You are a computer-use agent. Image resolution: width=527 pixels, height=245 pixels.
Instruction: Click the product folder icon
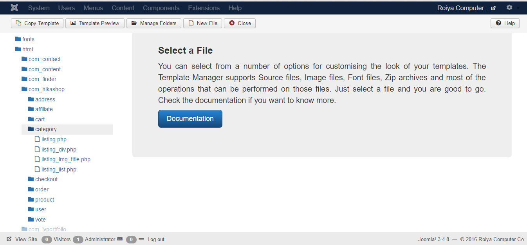[31, 200]
